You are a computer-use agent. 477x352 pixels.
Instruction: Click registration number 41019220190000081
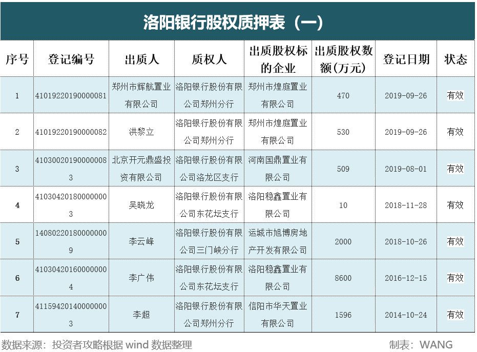(70, 95)
